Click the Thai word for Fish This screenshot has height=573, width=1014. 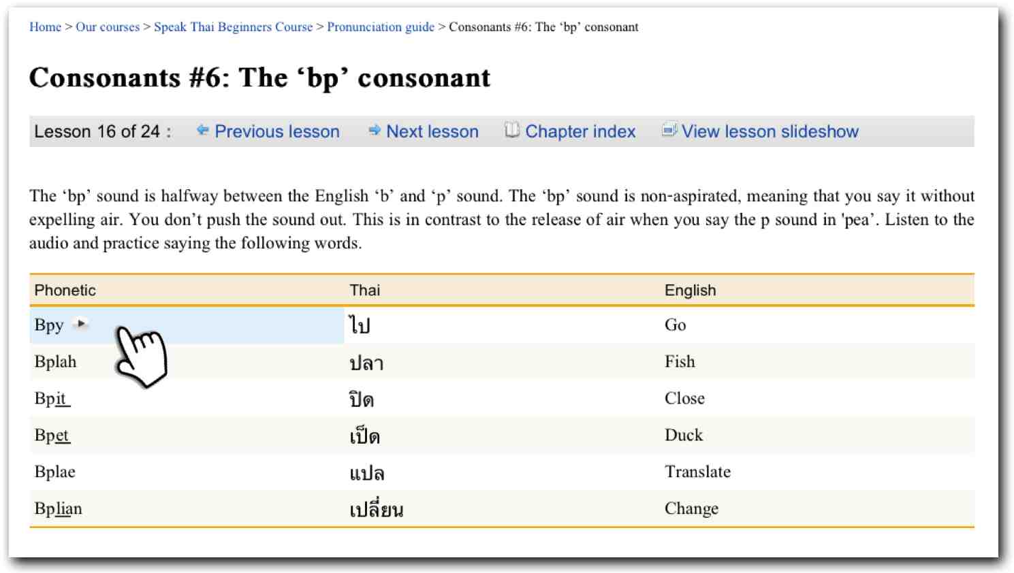pos(366,363)
